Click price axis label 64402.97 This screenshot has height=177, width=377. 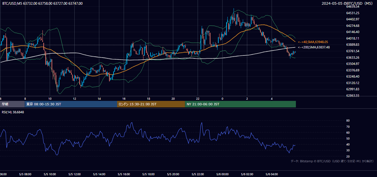pos(353,19)
